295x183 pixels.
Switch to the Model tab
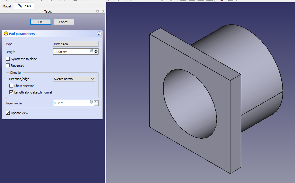tap(7, 6)
